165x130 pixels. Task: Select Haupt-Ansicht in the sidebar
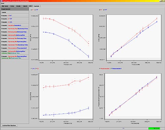tap(15, 9)
